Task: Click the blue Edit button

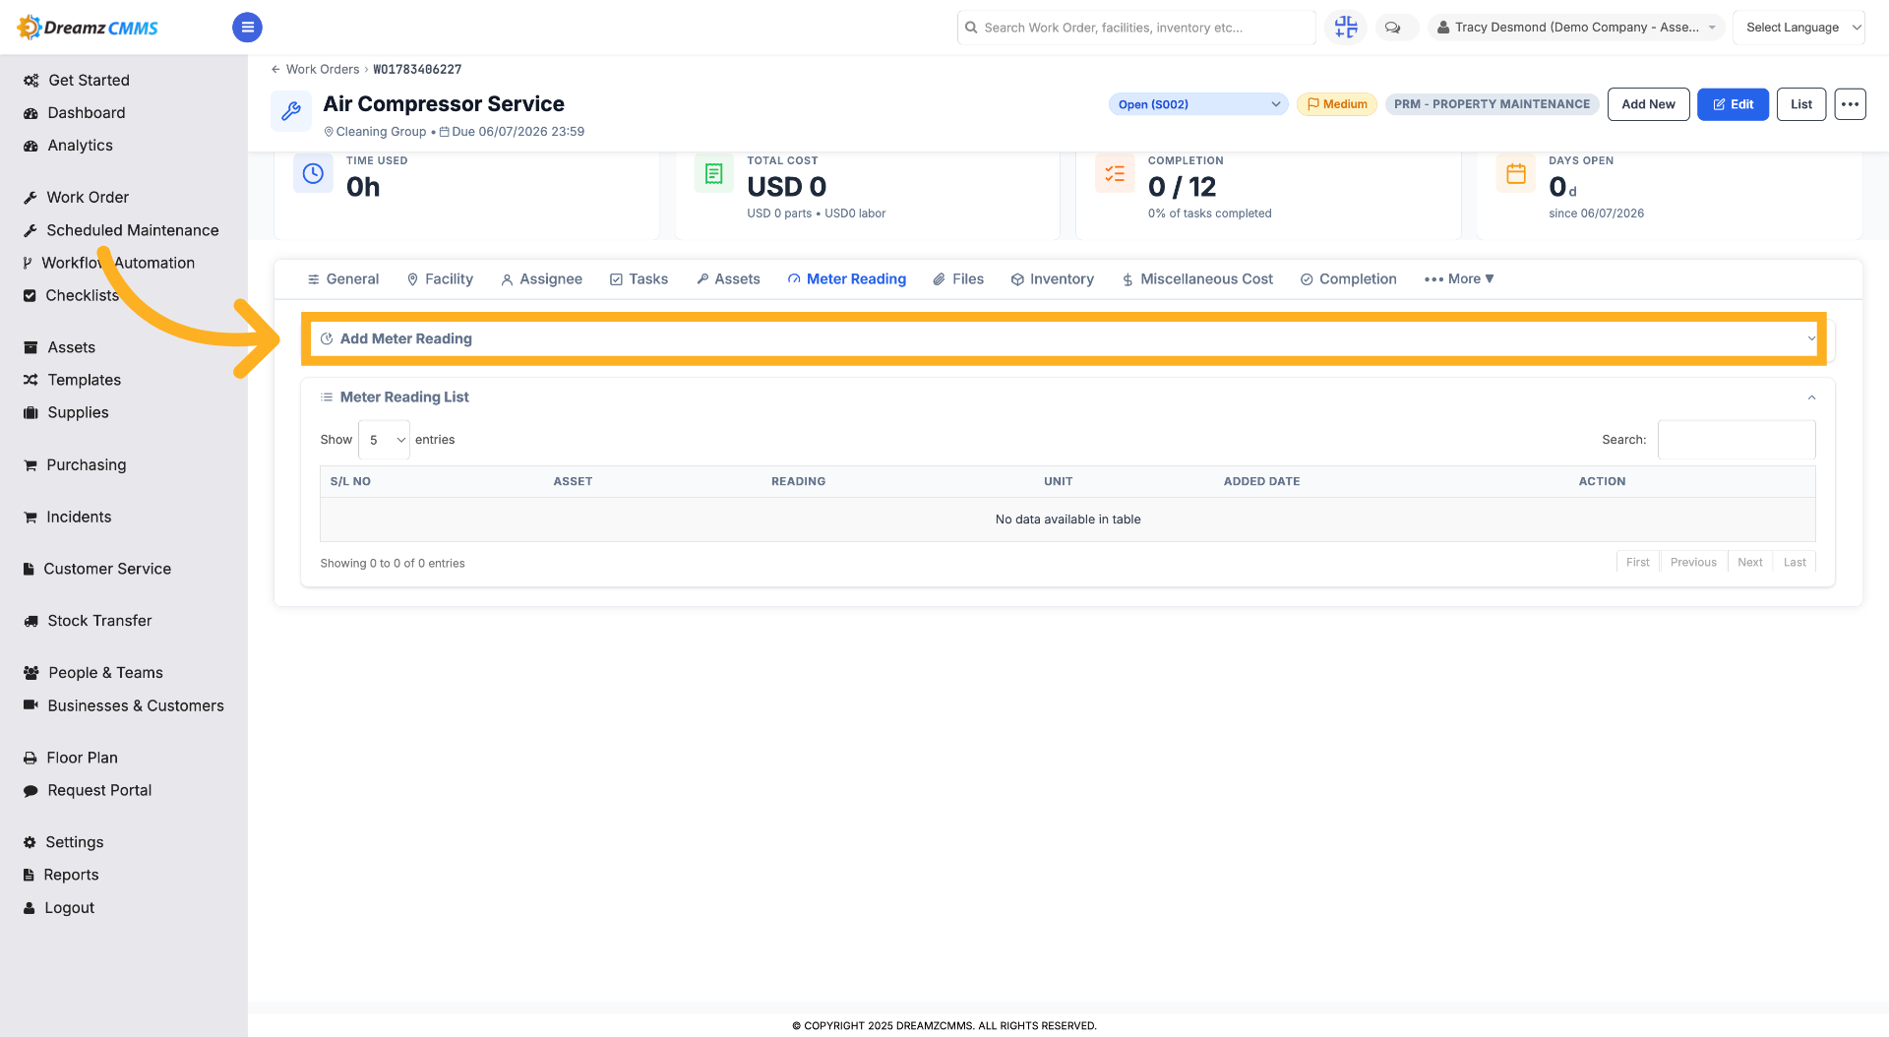Action: pyautogui.click(x=1733, y=104)
